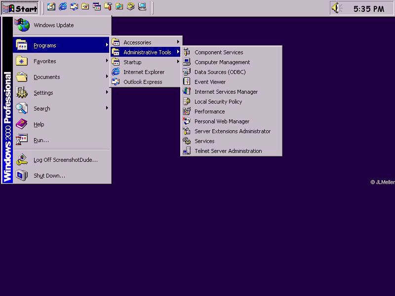Open Outlook Express from the Quick Launch bar
Image resolution: width=395 pixels, height=296 pixels.
point(74,7)
